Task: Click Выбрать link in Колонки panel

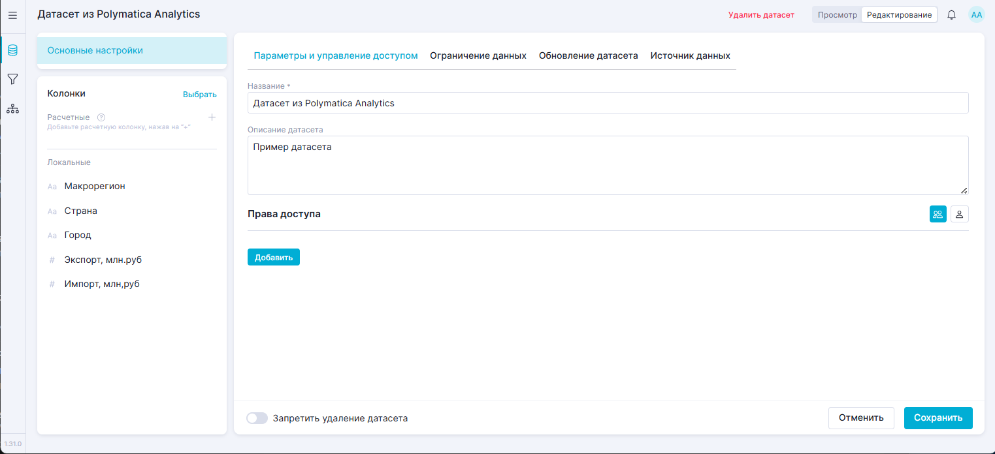Action: [200, 95]
